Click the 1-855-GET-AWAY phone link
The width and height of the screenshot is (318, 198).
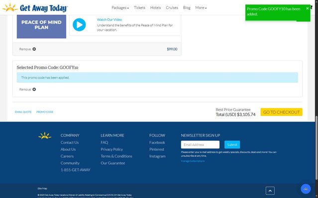coord(76,170)
